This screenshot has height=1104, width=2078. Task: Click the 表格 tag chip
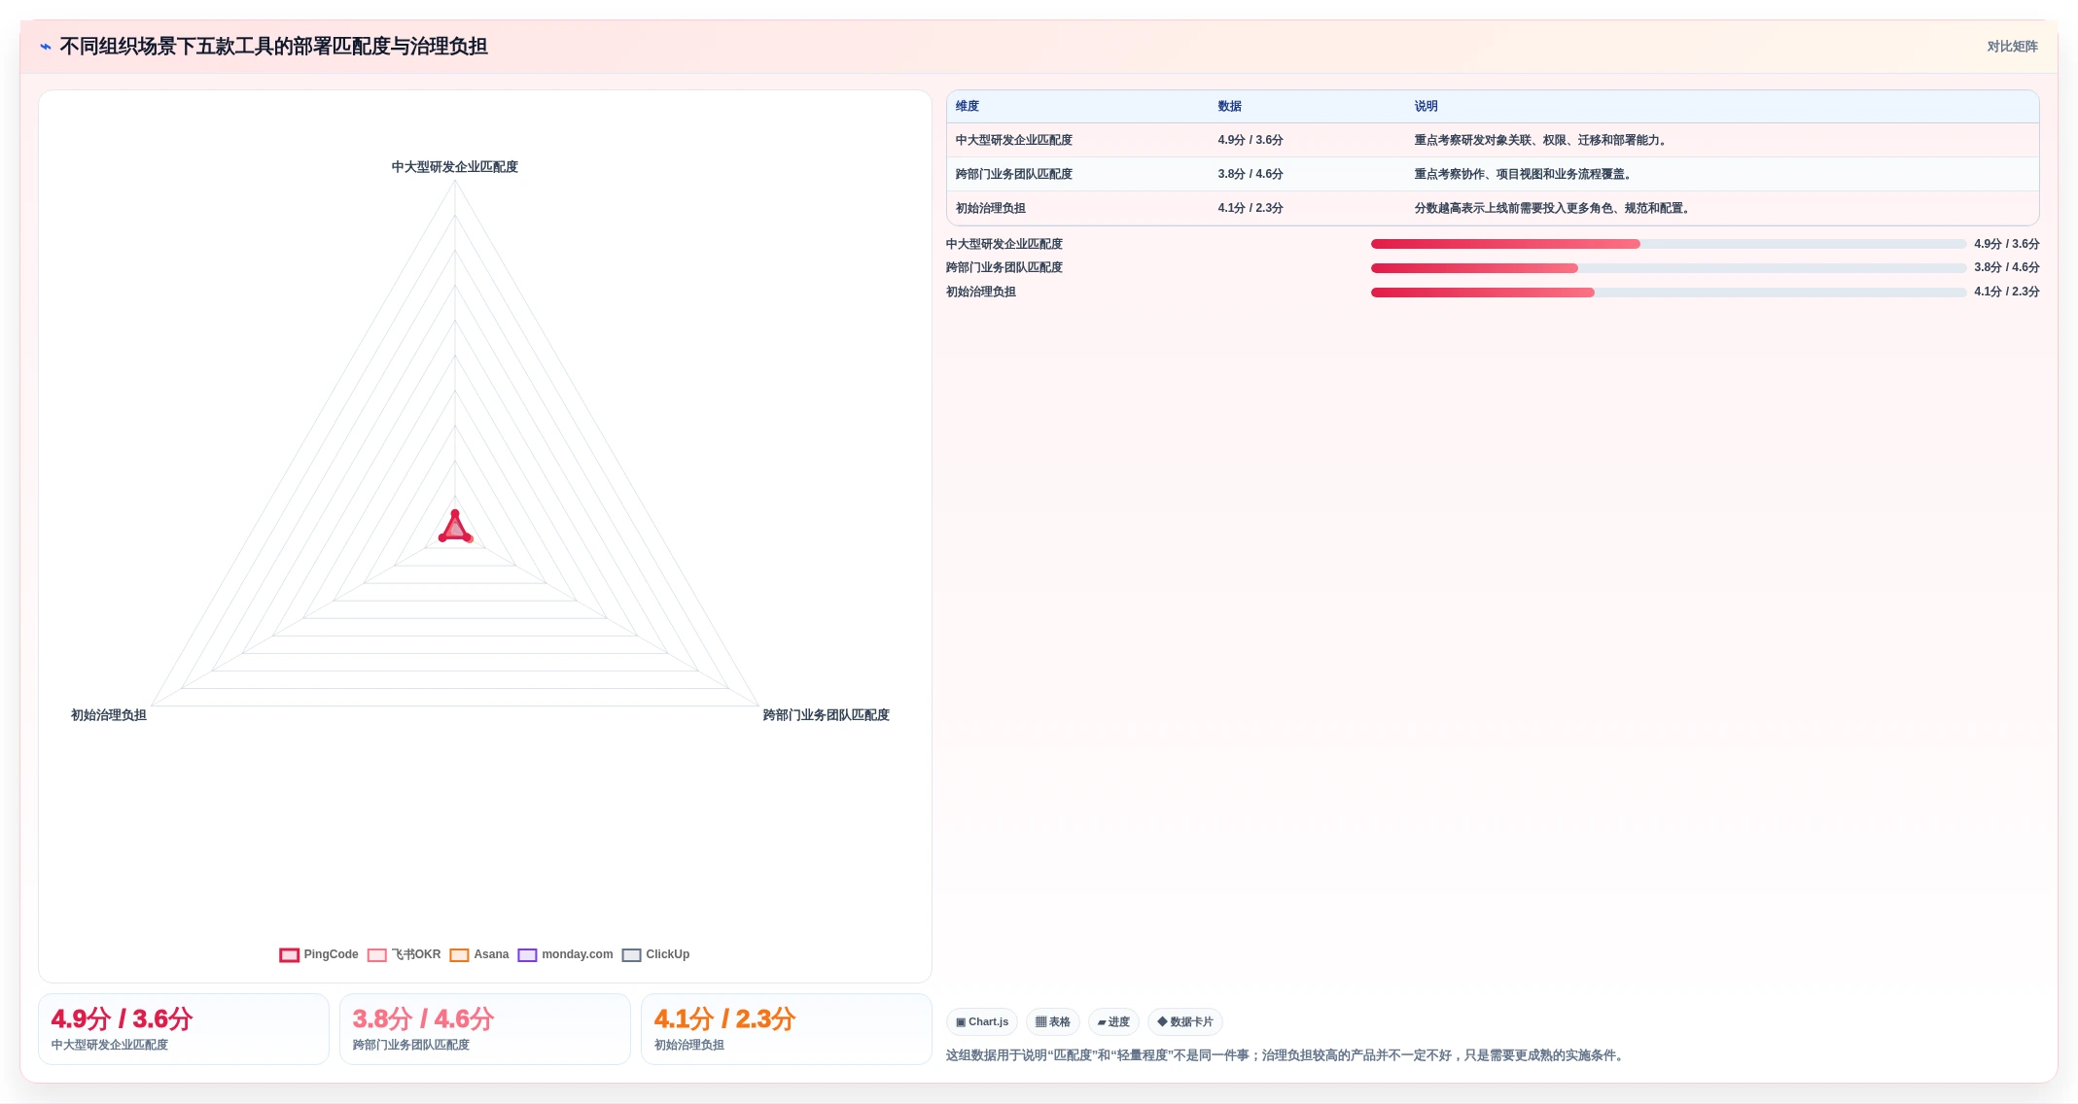[1053, 1022]
